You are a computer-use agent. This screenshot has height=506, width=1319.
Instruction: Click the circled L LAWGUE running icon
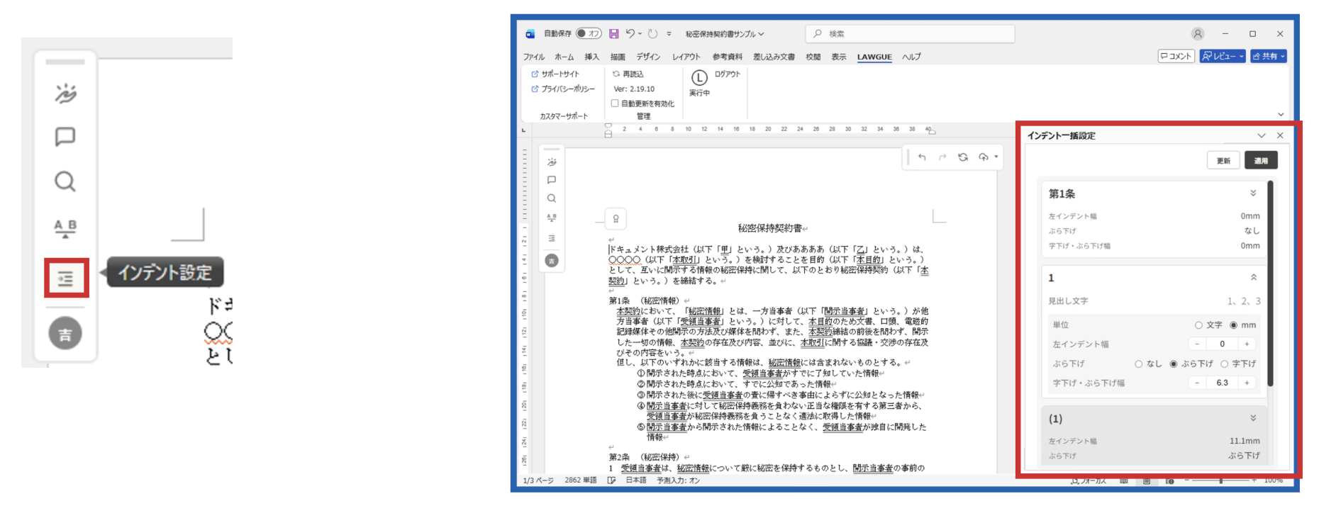[x=699, y=78]
